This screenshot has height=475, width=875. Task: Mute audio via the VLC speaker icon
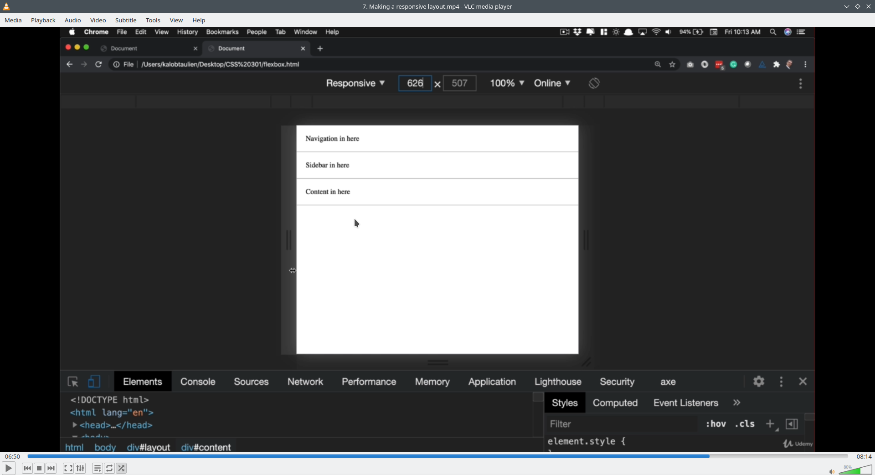click(x=832, y=471)
